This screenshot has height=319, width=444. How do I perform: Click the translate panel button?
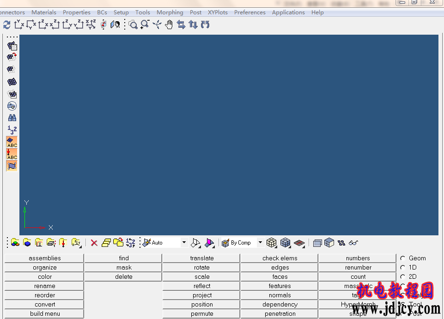click(201, 258)
